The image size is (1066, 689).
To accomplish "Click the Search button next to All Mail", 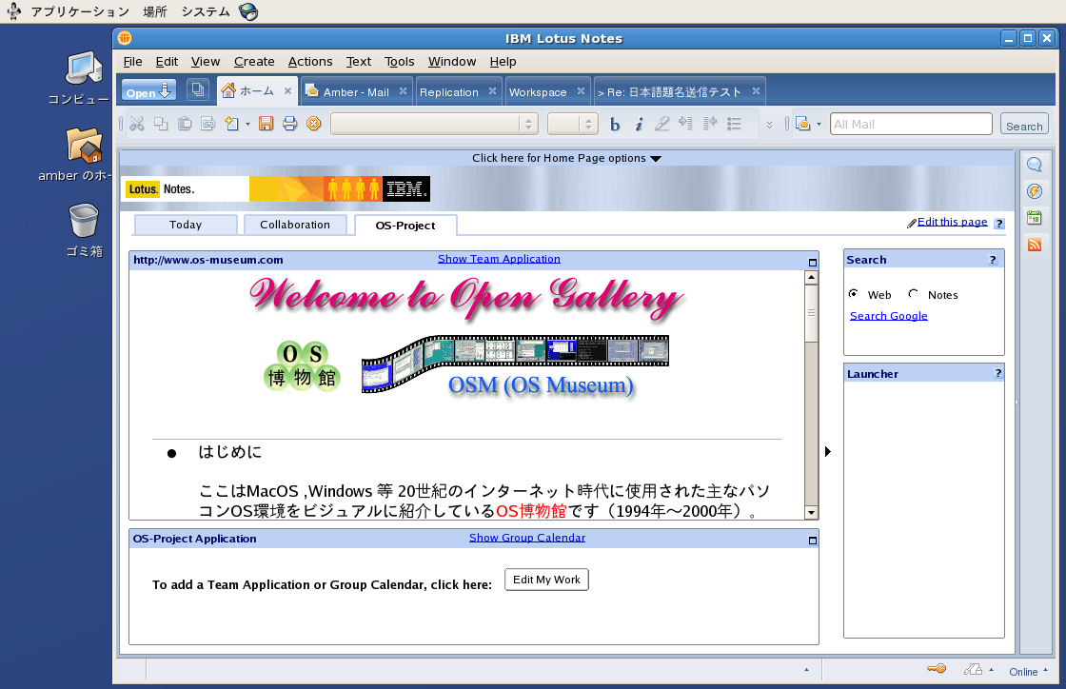I will pyautogui.click(x=1024, y=125).
